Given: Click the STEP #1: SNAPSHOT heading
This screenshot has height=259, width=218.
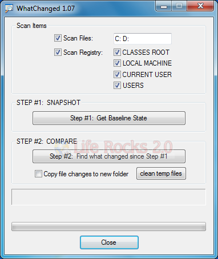Looking at the screenshot, I should coord(49,103).
